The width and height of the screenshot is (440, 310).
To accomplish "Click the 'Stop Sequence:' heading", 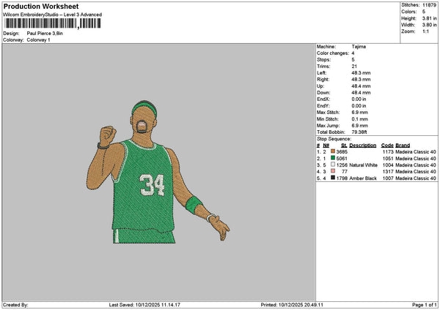I will coord(334,139).
